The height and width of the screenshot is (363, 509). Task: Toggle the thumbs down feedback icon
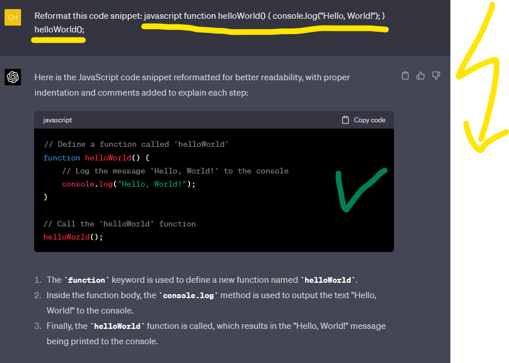click(x=436, y=75)
